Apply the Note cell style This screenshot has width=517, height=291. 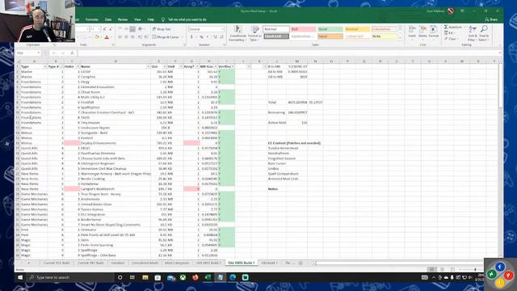[385, 36]
